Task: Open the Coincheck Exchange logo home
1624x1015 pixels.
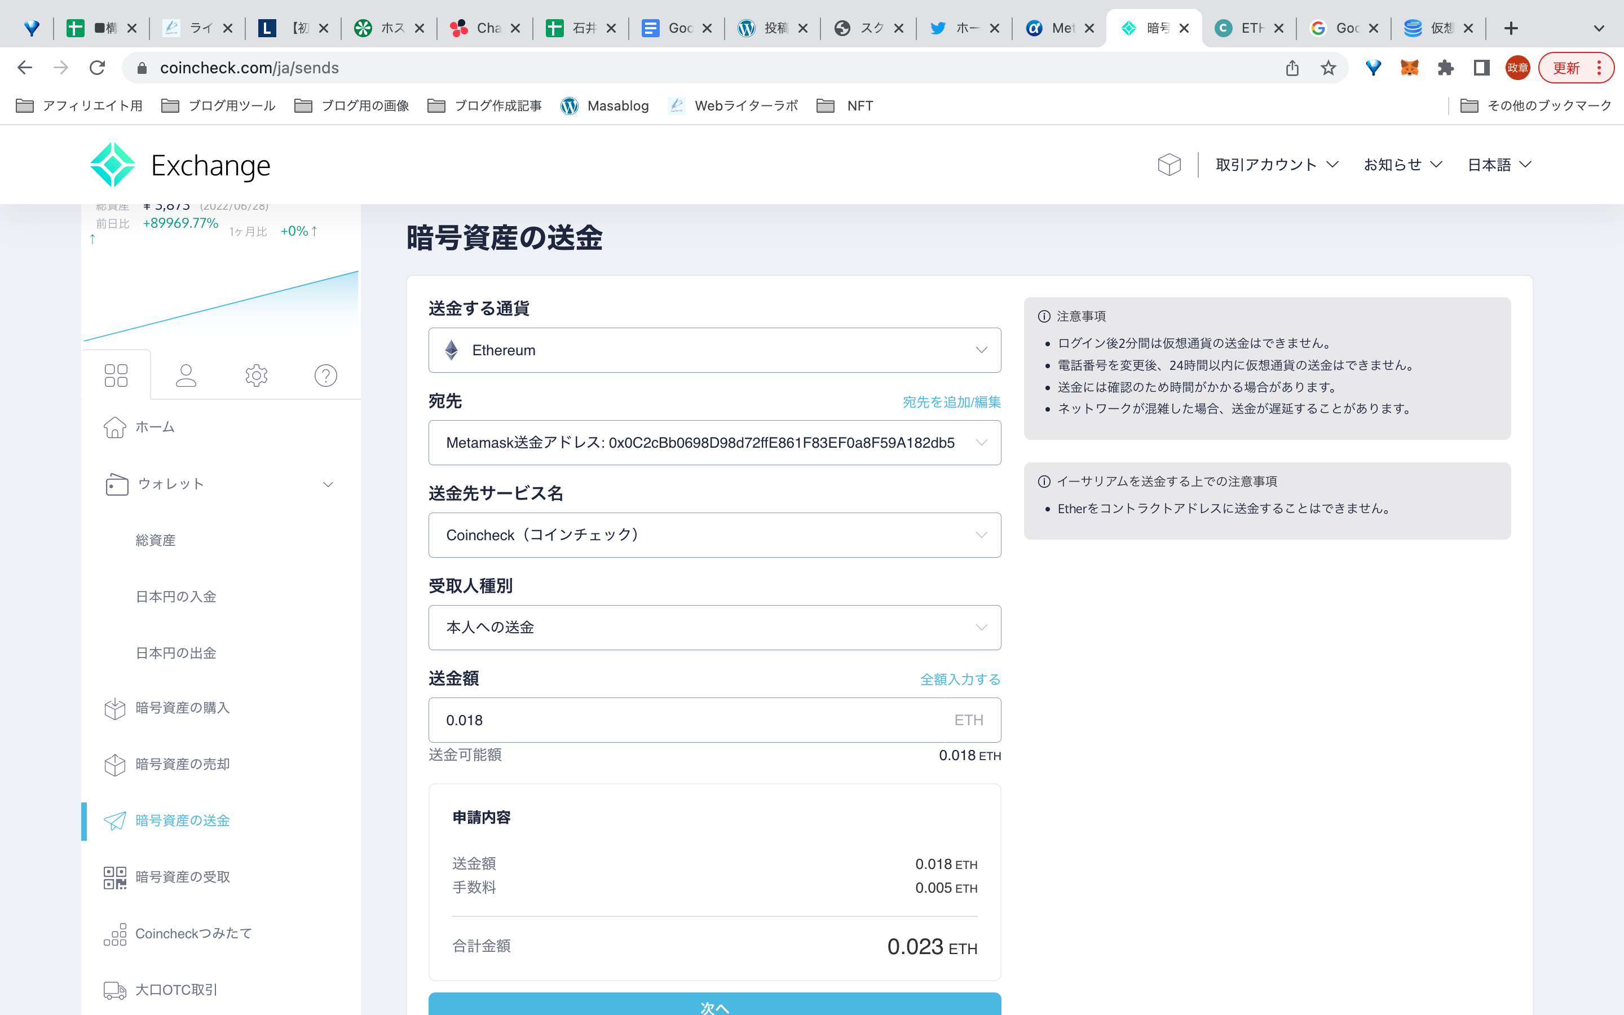Action: (x=180, y=165)
